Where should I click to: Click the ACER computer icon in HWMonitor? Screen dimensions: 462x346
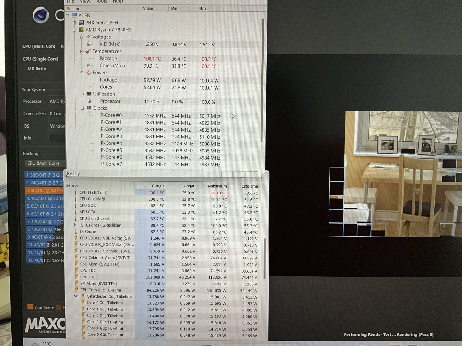pyautogui.click(x=74, y=15)
